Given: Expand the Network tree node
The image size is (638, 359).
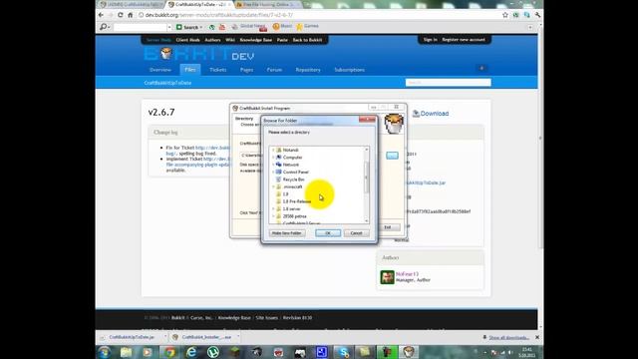Looking at the screenshot, I should [x=273, y=165].
